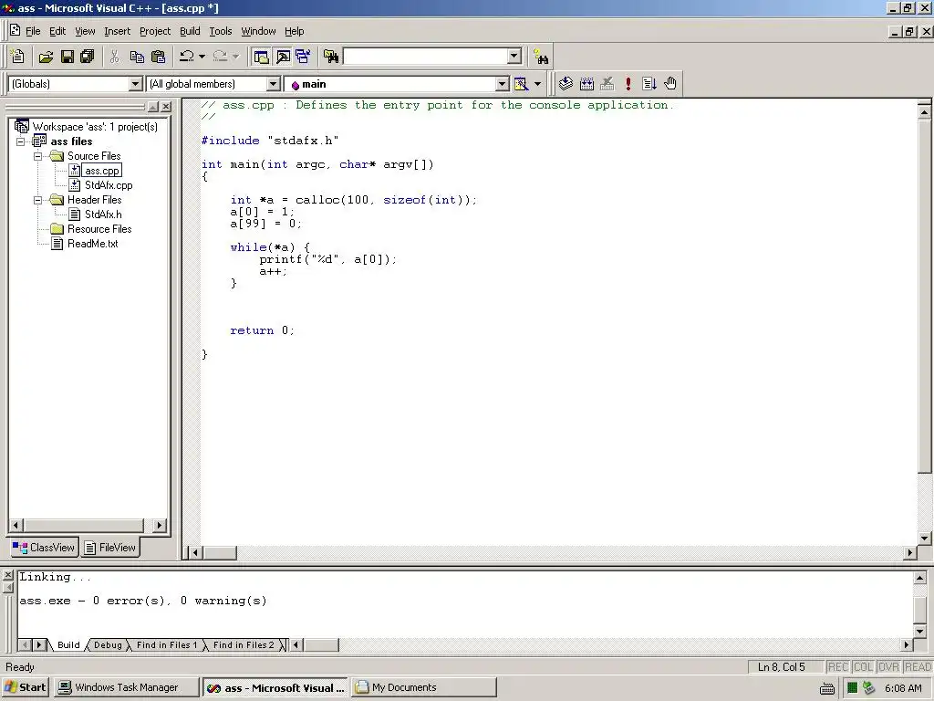The width and height of the screenshot is (934, 701).
Task: Switch to the FileView tab
Action: click(x=110, y=548)
